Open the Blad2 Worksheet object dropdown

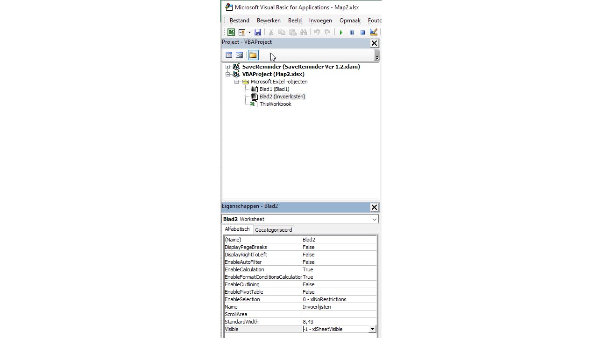(374, 219)
